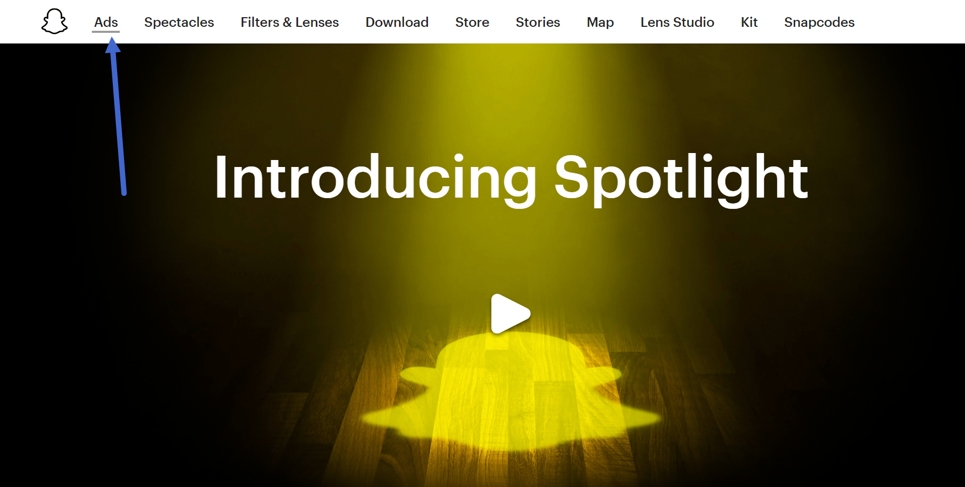Click the word Spotlight in the headline
The image size is (965, 487).
tap(681, 178)
